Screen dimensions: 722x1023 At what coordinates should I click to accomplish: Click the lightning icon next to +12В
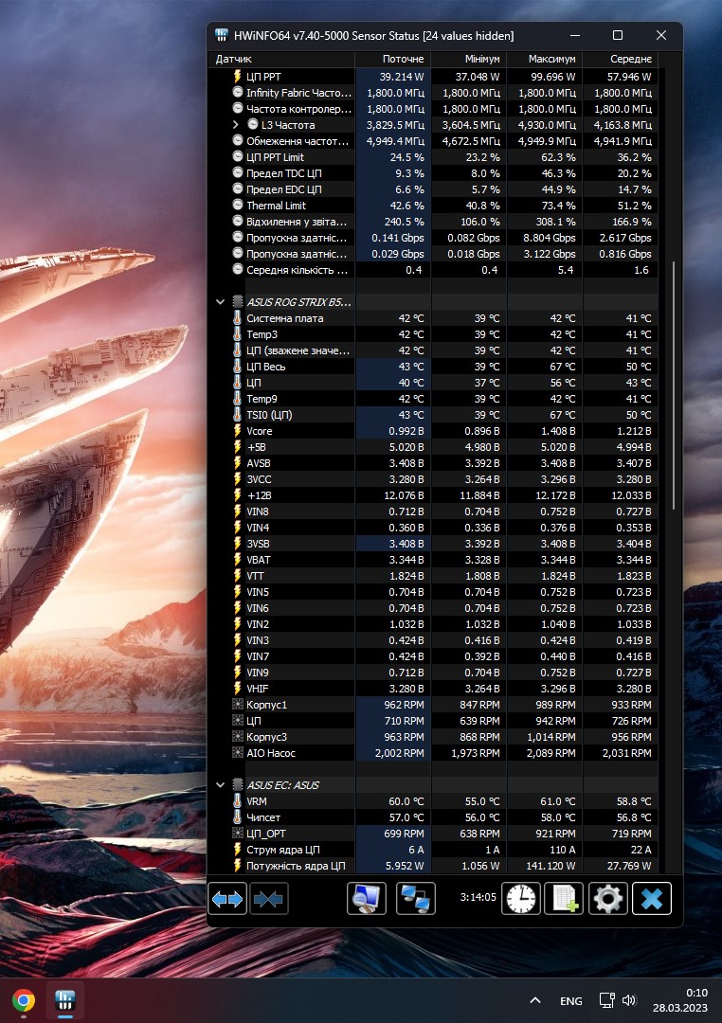238,494
